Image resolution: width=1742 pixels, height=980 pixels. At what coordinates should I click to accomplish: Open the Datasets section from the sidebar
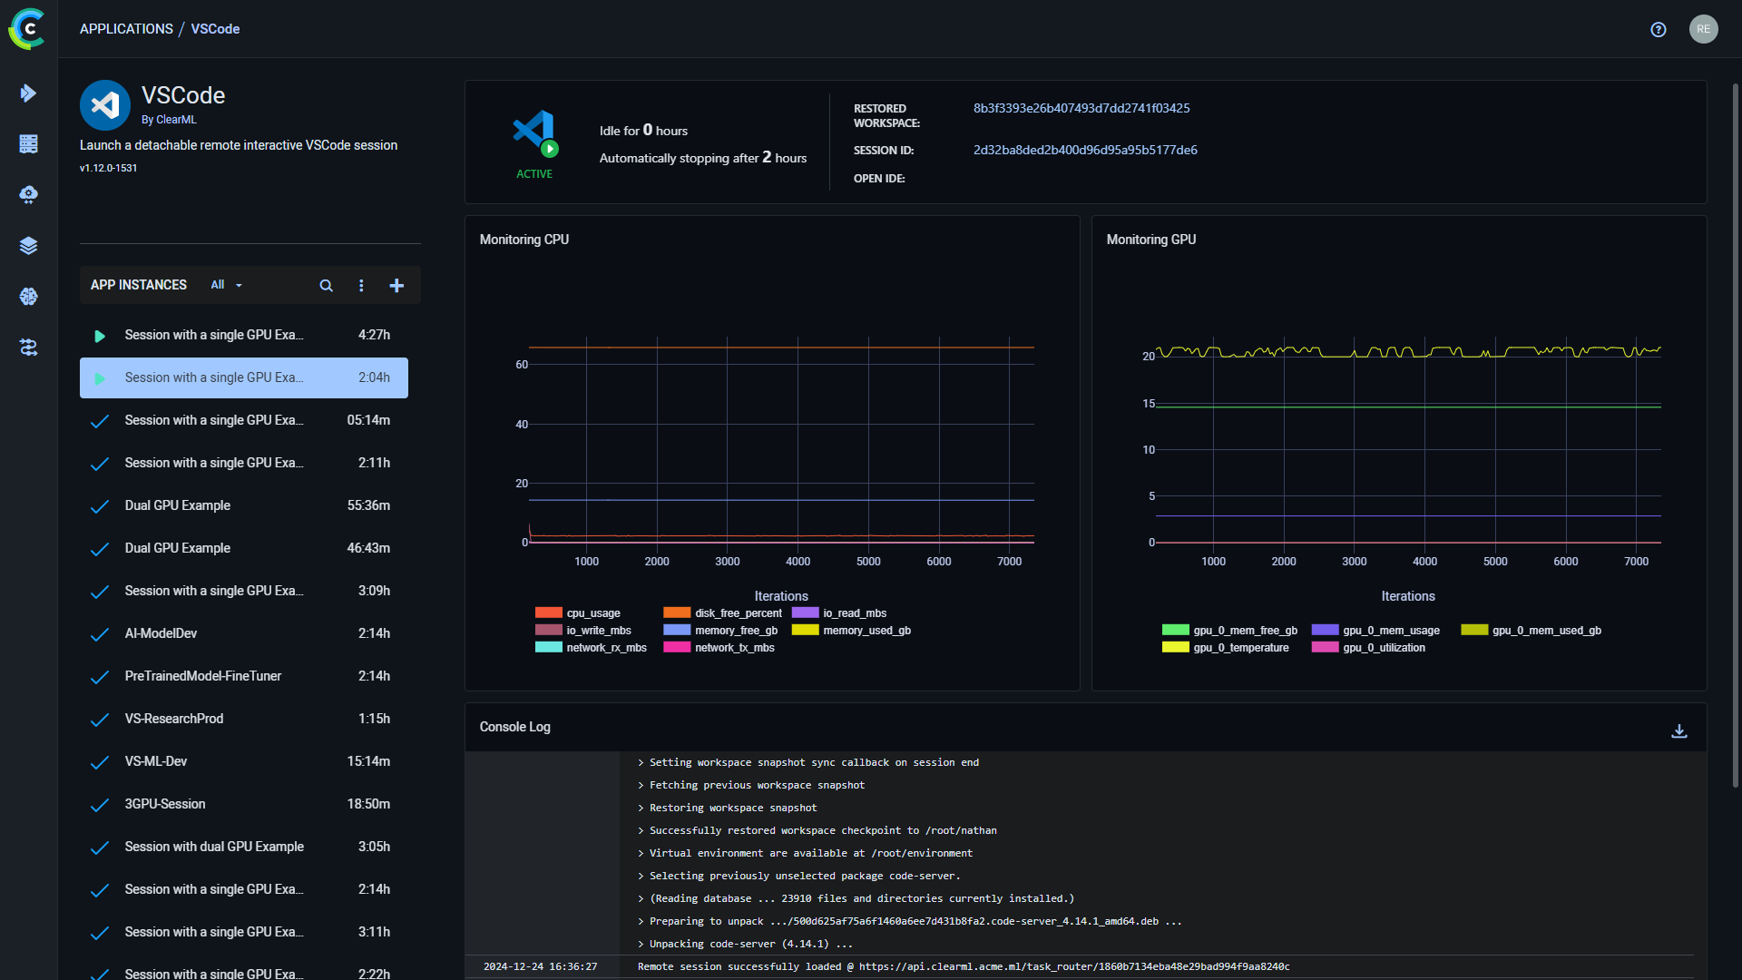pos(28,245)
